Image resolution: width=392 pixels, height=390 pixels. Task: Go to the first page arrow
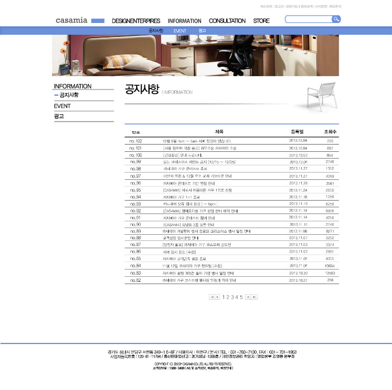pos(212,297)
